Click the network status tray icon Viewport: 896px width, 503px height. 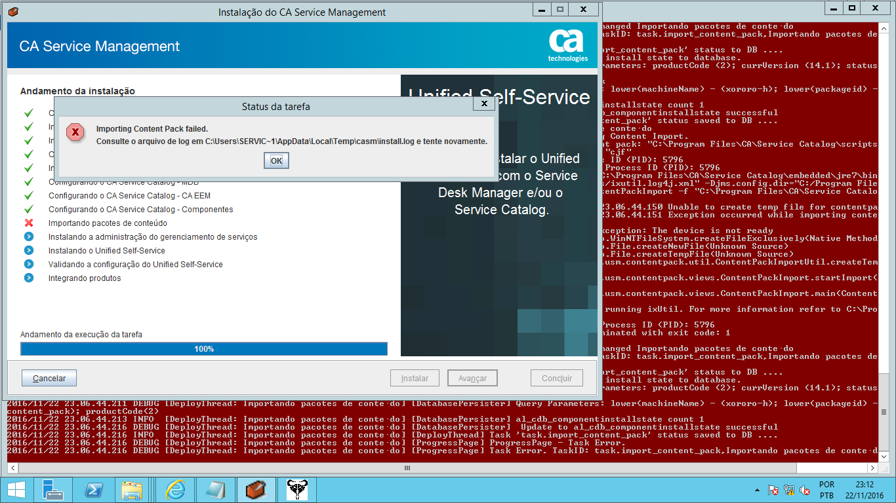[x=789, y=490]
